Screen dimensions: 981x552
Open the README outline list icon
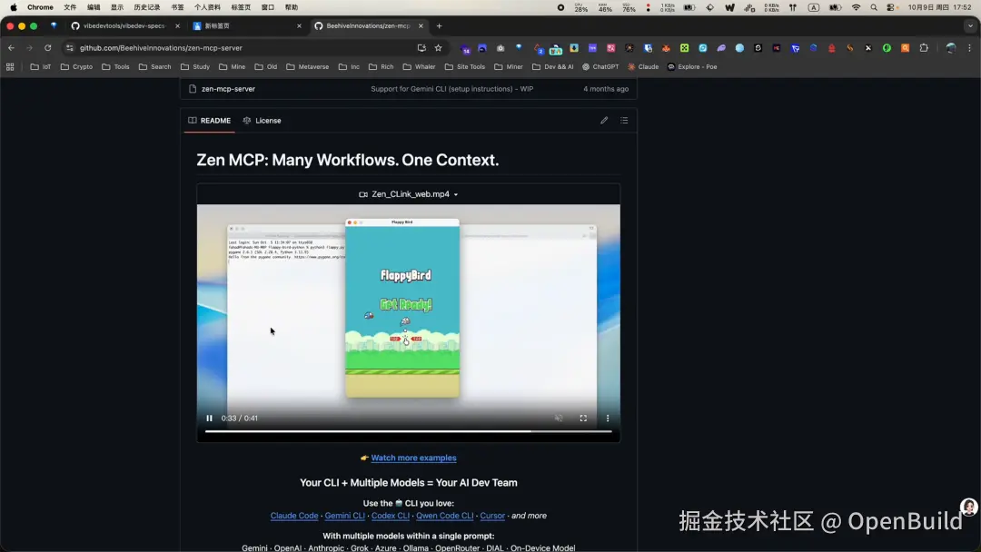[x=624, y=121]
